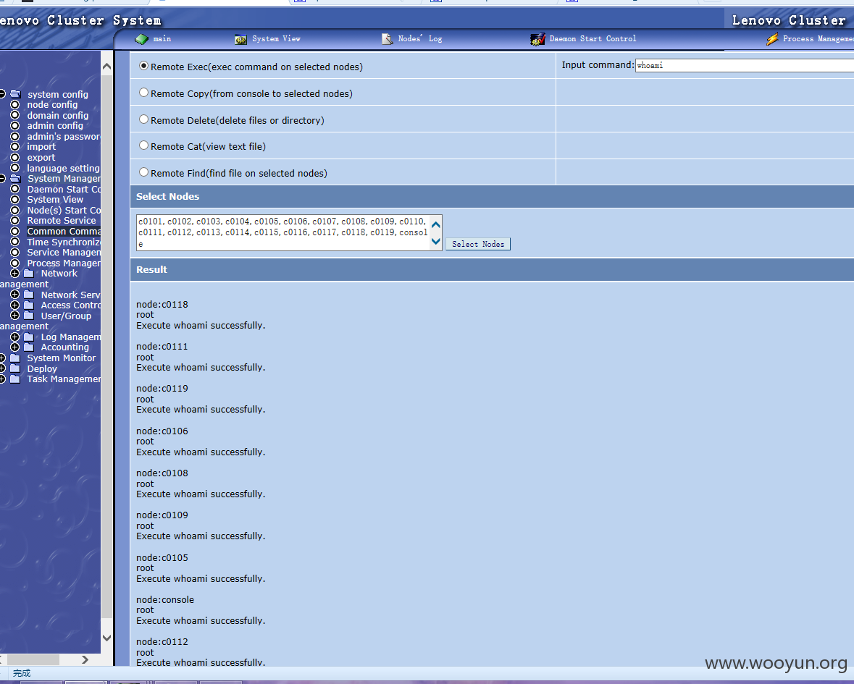Image resolution: width=854 pixels, height=684 pixels.
Task: Open Process Management sidebar tree link
Action: pyautogui.click(x=64, y=263)
